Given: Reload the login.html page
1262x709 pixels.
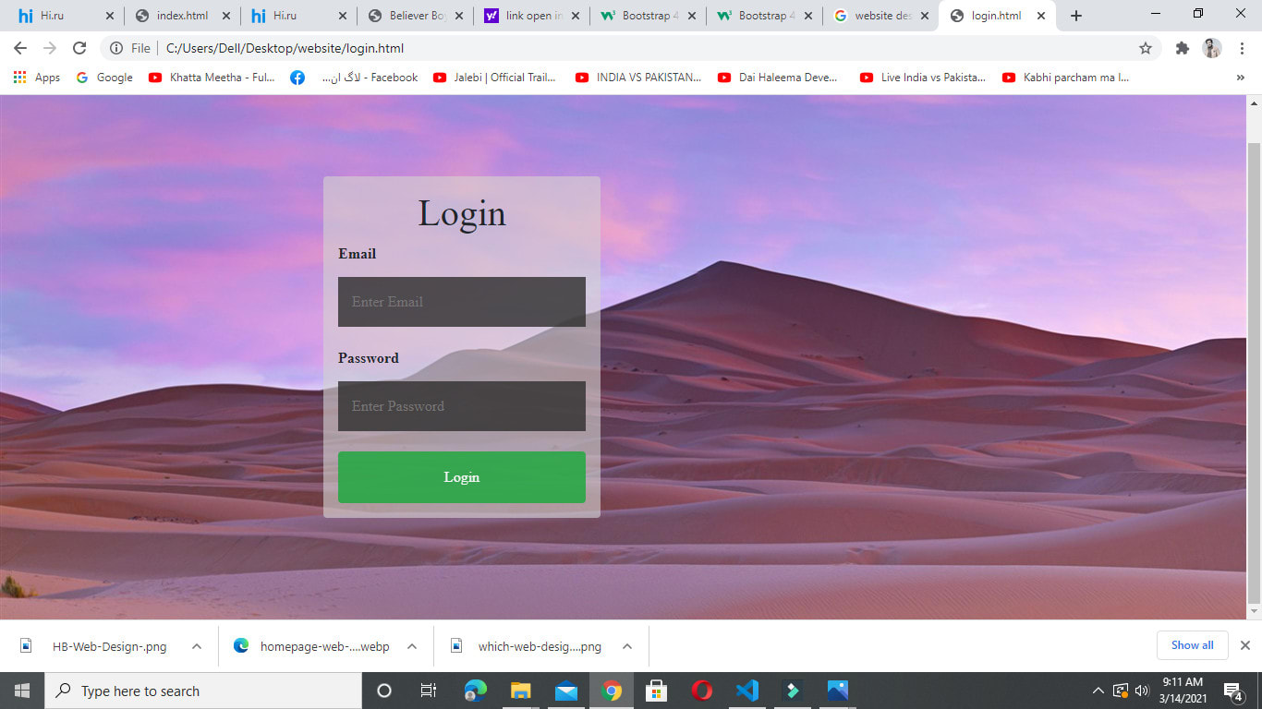Looking at the screenshot, I should (x=79, y=48).
